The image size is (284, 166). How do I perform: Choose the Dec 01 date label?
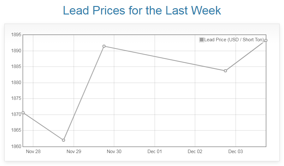click(155, 152)
